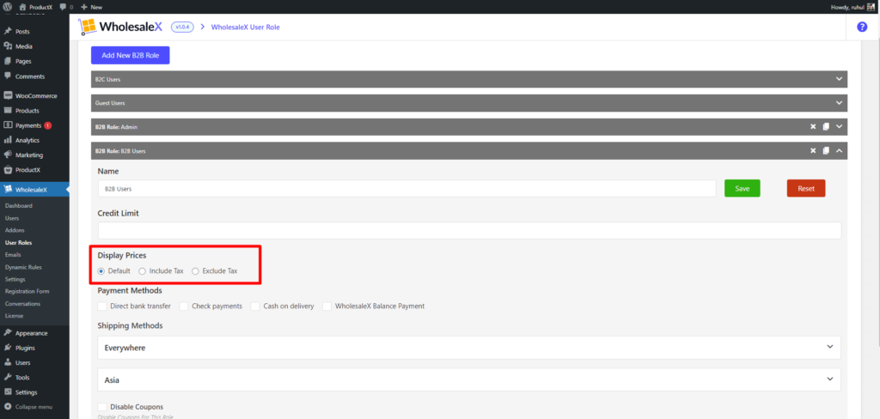The width and height of the screenshot is (880, 419).
Task: Open Emails submenu item
Action: (13, 255)
